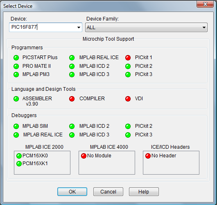Image resolution: width=217 pixels, height=205 pixels.
Task: Click the green PCM16XK0 module indicator
Action: click(x=19, y=156)
